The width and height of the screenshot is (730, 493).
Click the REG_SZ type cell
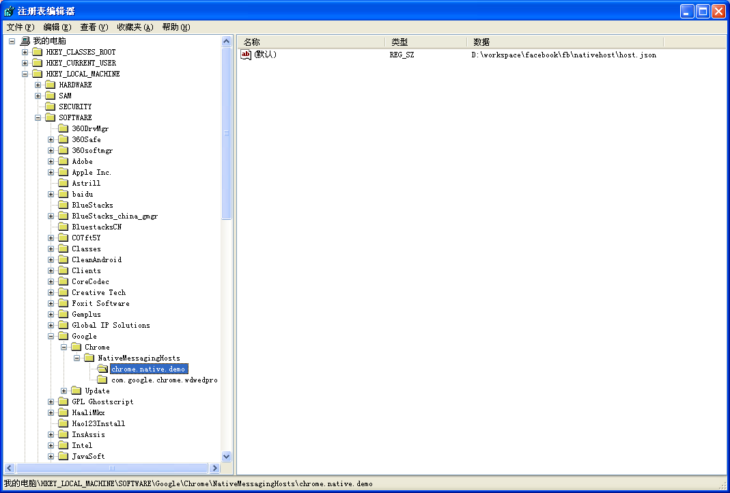(402, 55)
